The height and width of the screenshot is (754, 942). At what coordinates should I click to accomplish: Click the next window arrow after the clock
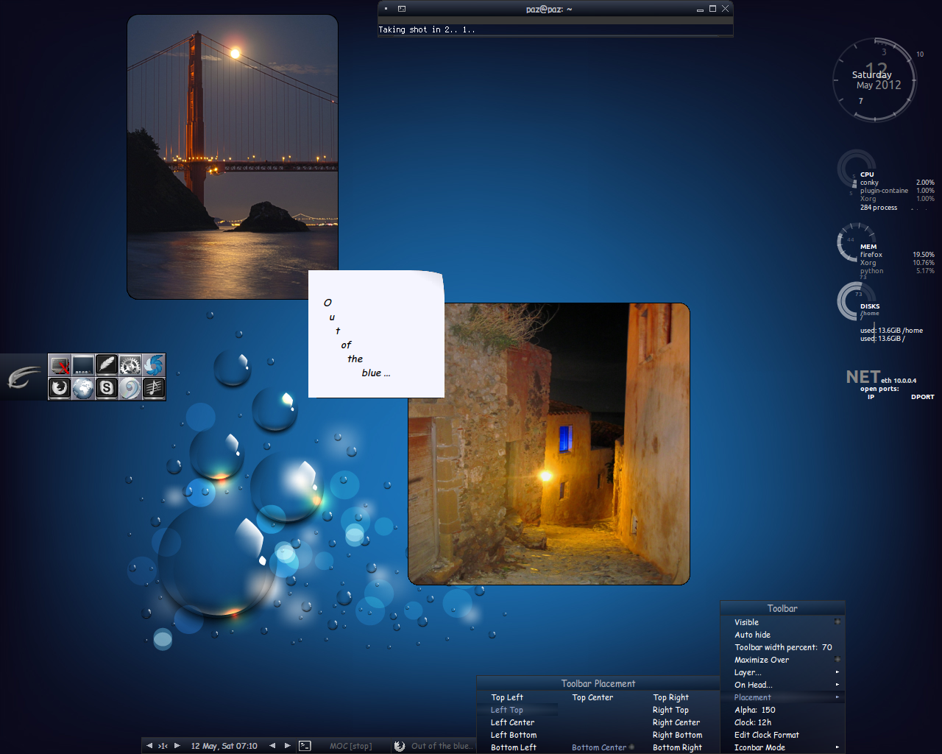288,746
